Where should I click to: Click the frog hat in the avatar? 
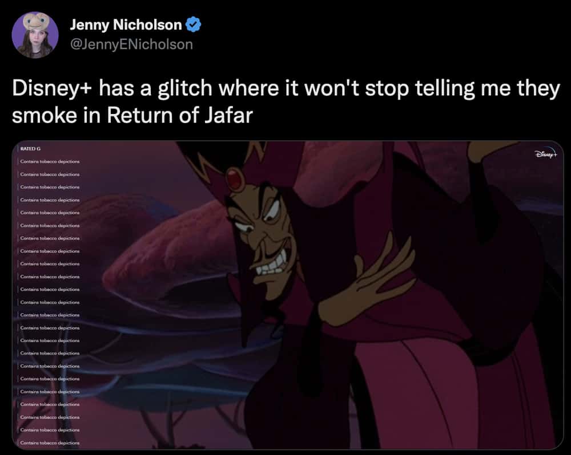35,22
